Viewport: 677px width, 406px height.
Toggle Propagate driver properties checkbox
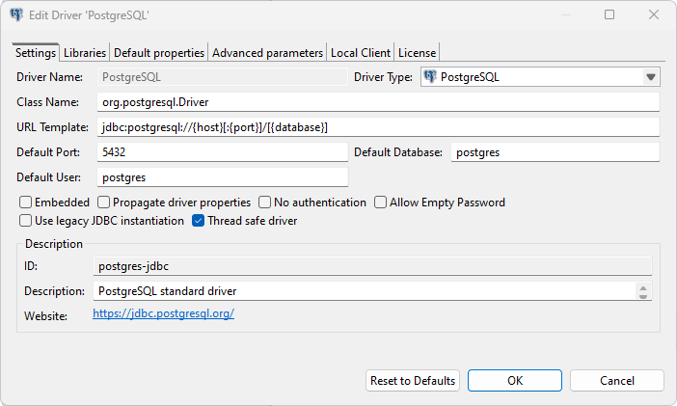pyautogui.click(x=103, y=203)
